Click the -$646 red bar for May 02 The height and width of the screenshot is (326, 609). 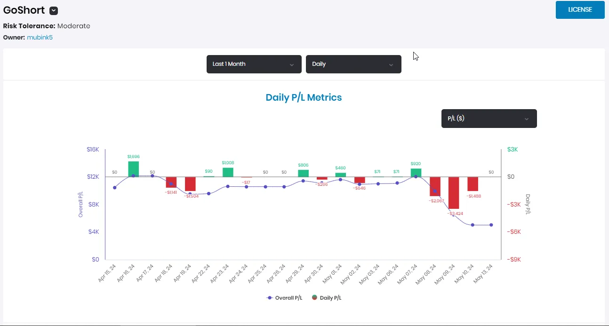click(x=360, y=180)
